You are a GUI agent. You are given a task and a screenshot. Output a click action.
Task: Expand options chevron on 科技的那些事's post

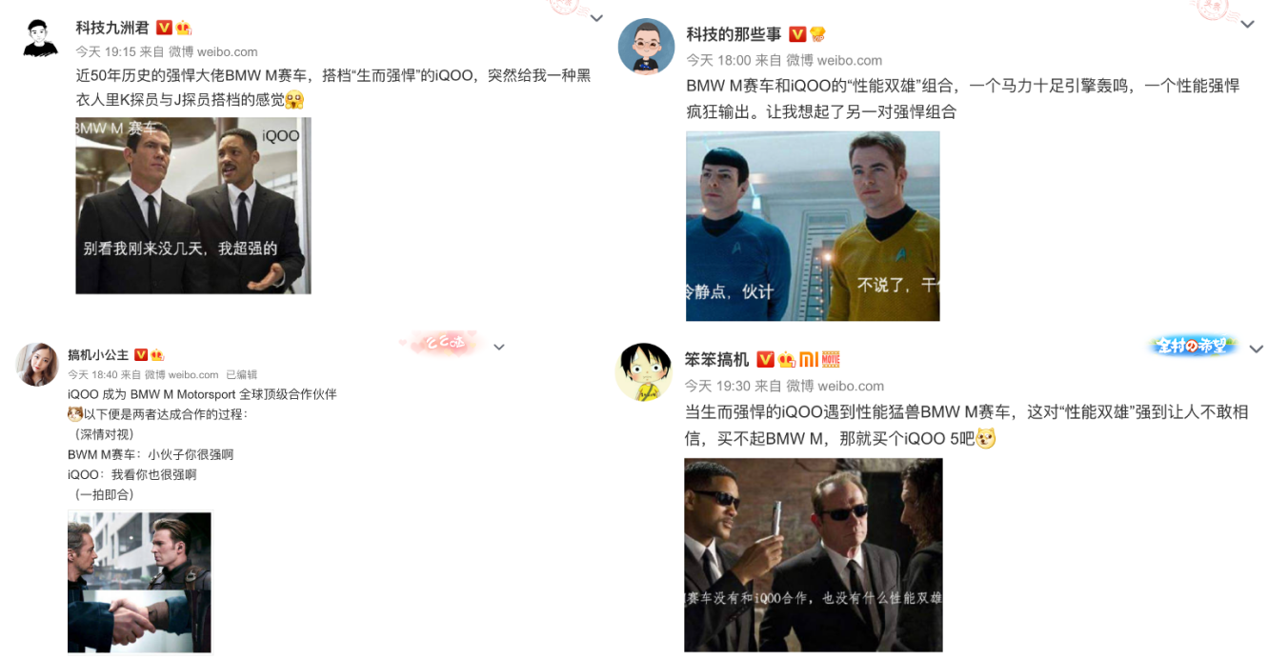[1247, 25]
